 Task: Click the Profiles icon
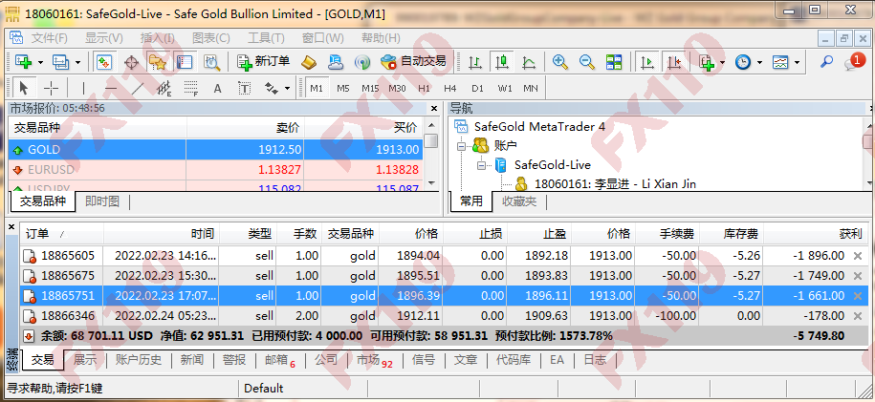pyautogui.click(x=60, y=62)
